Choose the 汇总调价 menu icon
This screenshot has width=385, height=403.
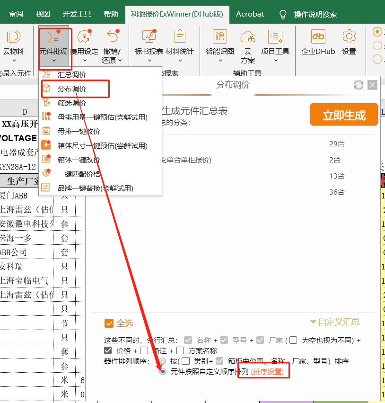coord(46,74)
